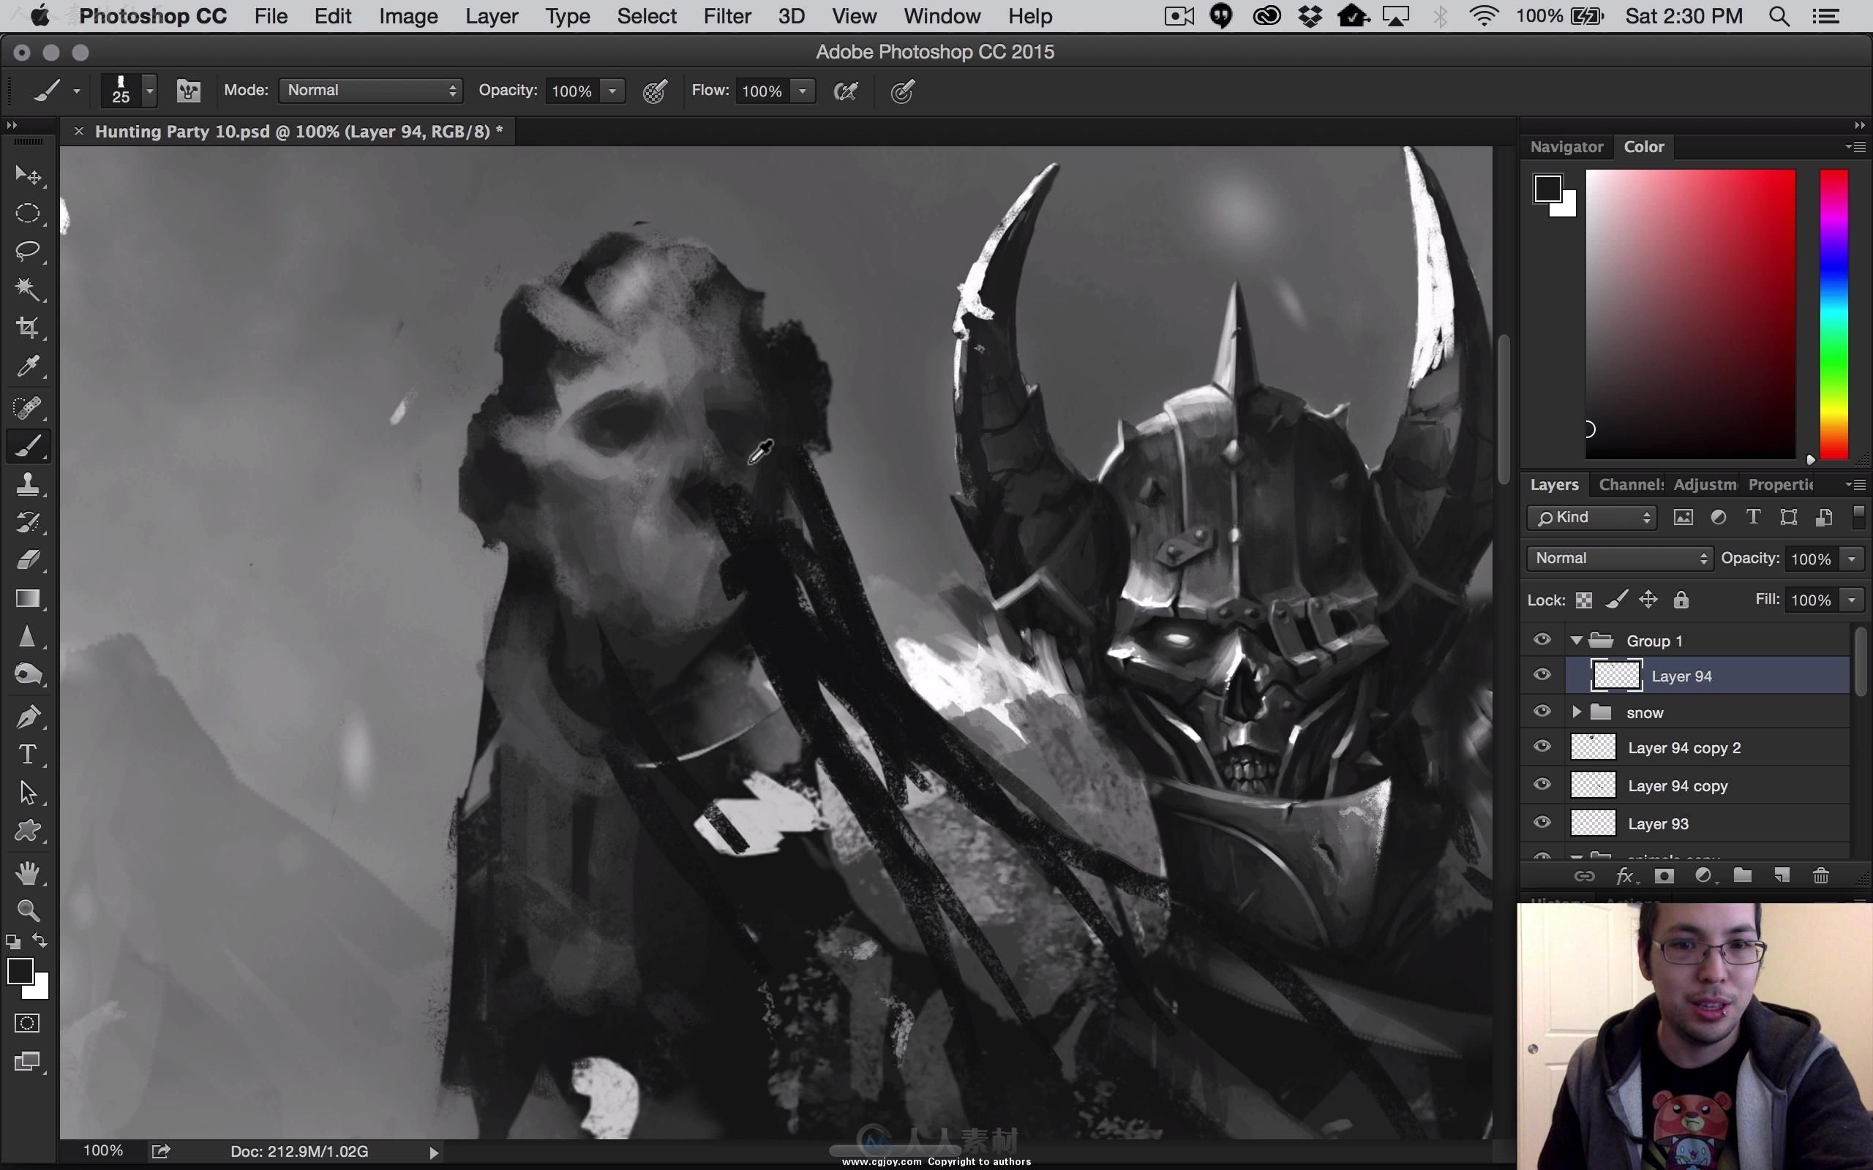Reset default foreground and background colors

13,942
